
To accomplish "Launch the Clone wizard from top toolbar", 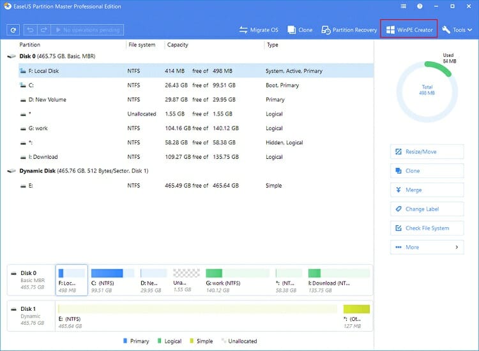I will (300, 30).
